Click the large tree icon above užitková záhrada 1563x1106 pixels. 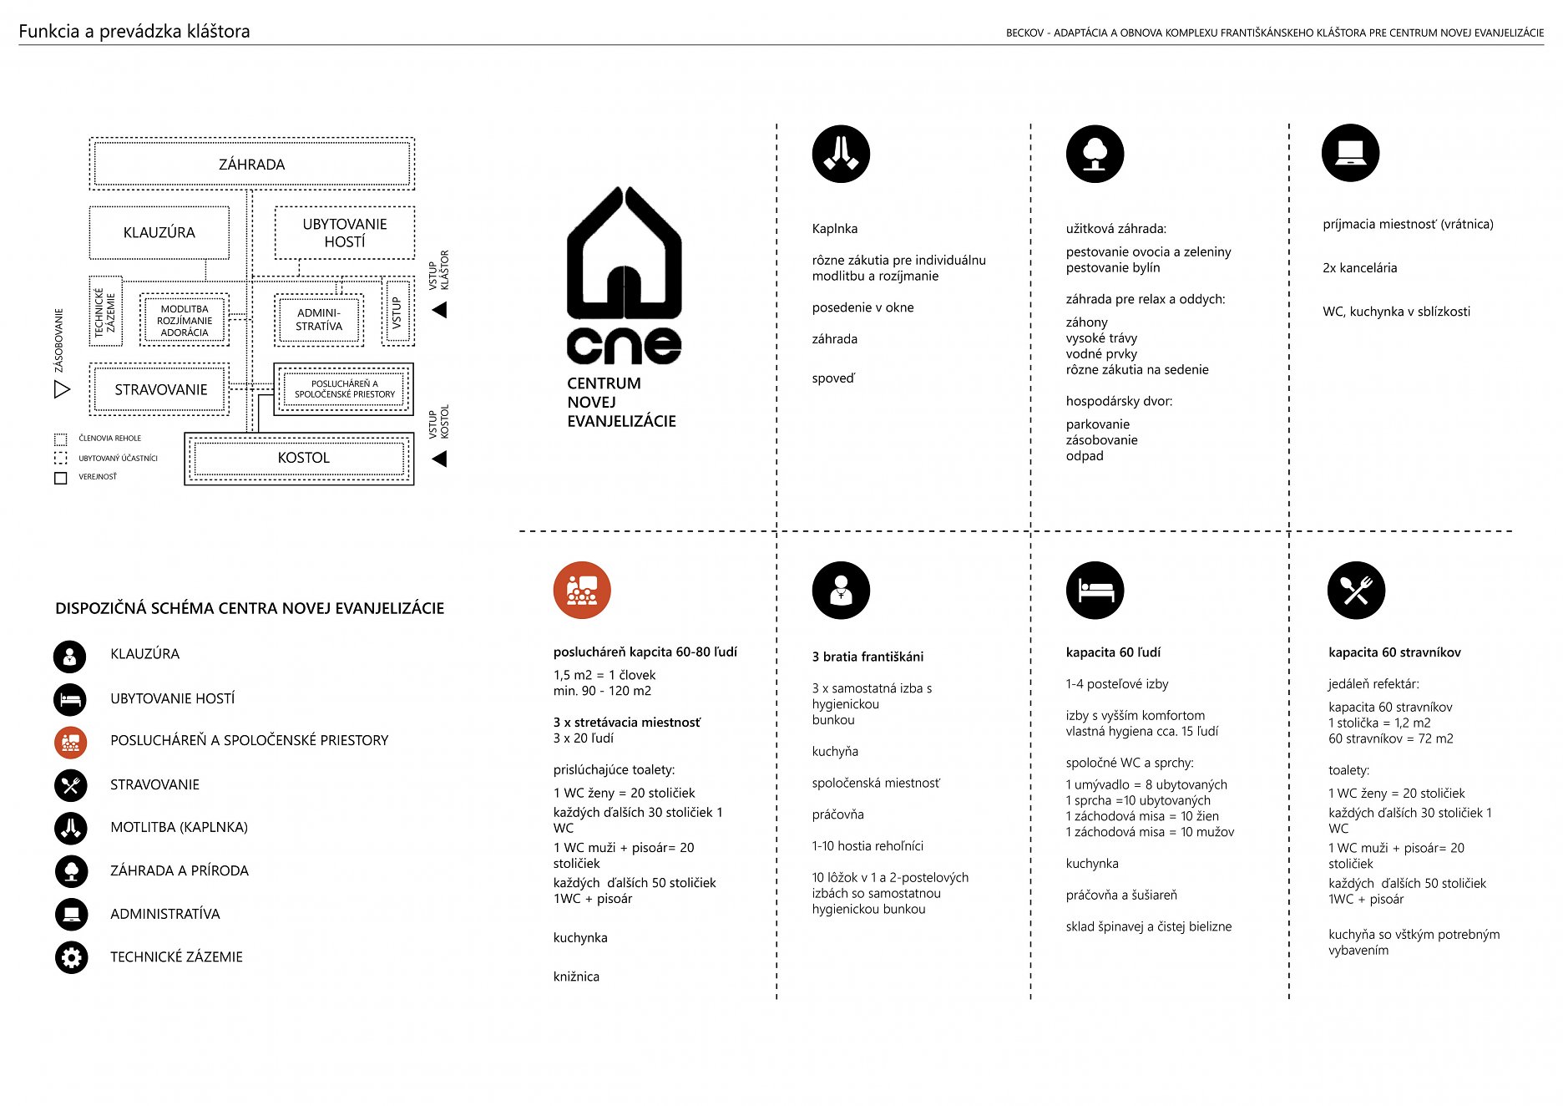[x=1095, y=155]
